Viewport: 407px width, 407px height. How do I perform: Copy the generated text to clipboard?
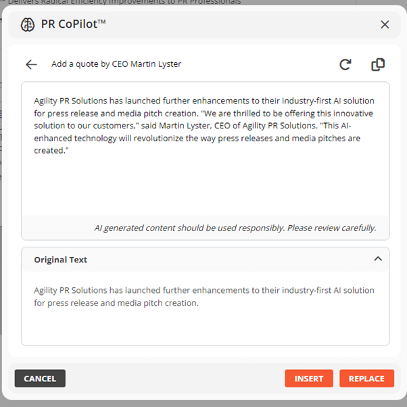click(x=378, y=64)
